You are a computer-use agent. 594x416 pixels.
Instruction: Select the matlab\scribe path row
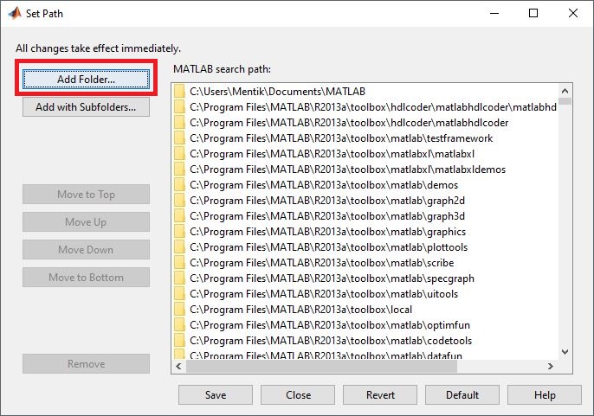pos(365,263)
